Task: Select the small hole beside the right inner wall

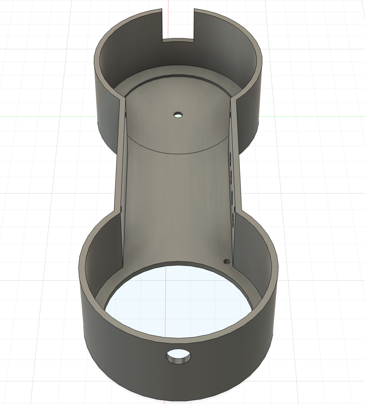Action: point(226,262)
